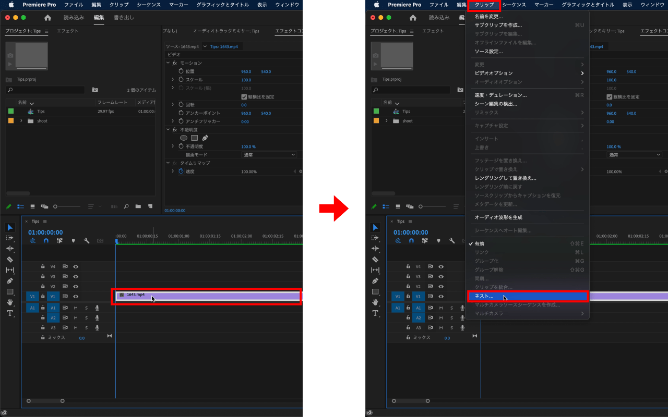
Task: Select サブクリップを作成... menu item
Action: tap(527, 25)
